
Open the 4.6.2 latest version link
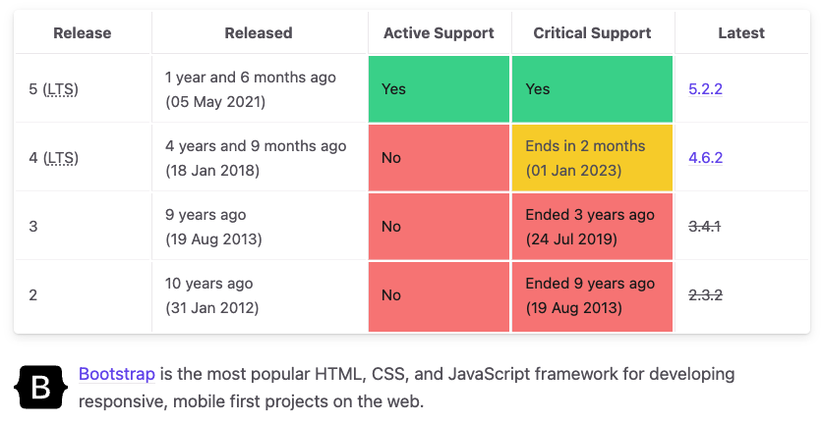point(705,157)
